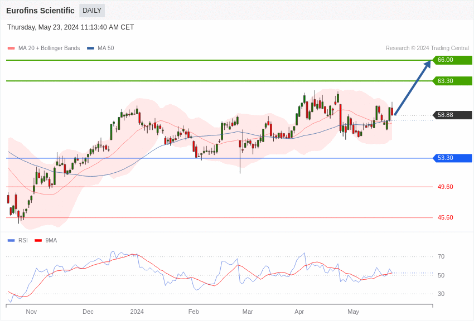474x321 pixels.
Task: Toggle the RSI legend entry
Action: point(18,241)
